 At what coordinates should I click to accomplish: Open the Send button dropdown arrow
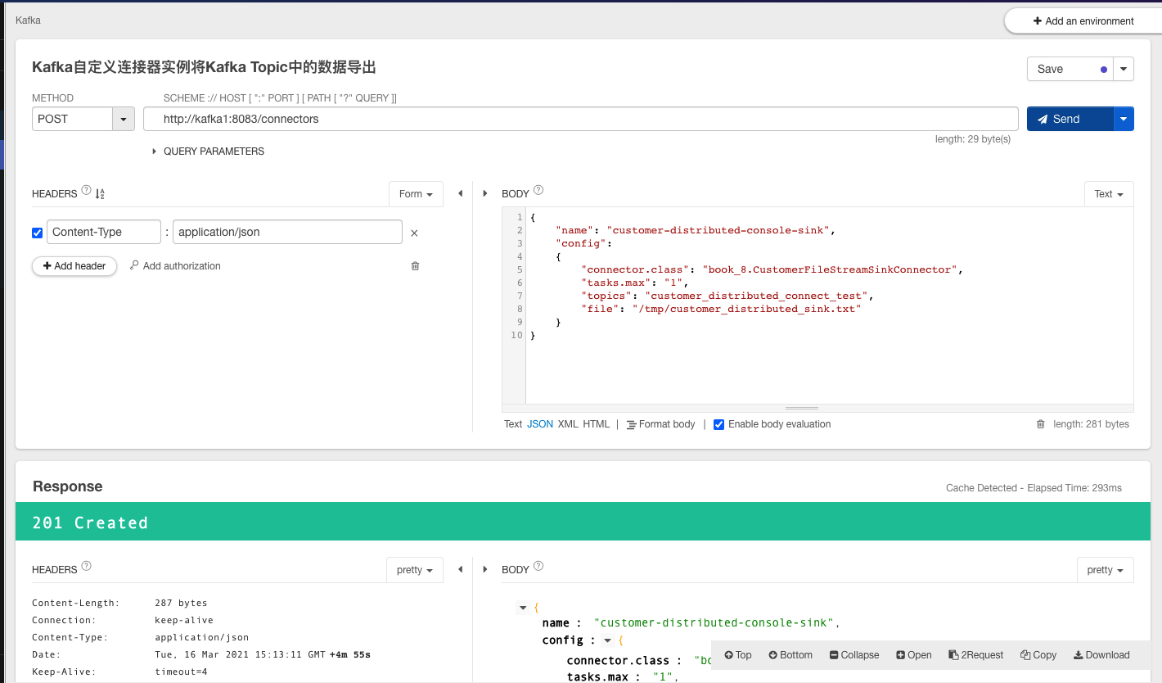click(1124, 119)
